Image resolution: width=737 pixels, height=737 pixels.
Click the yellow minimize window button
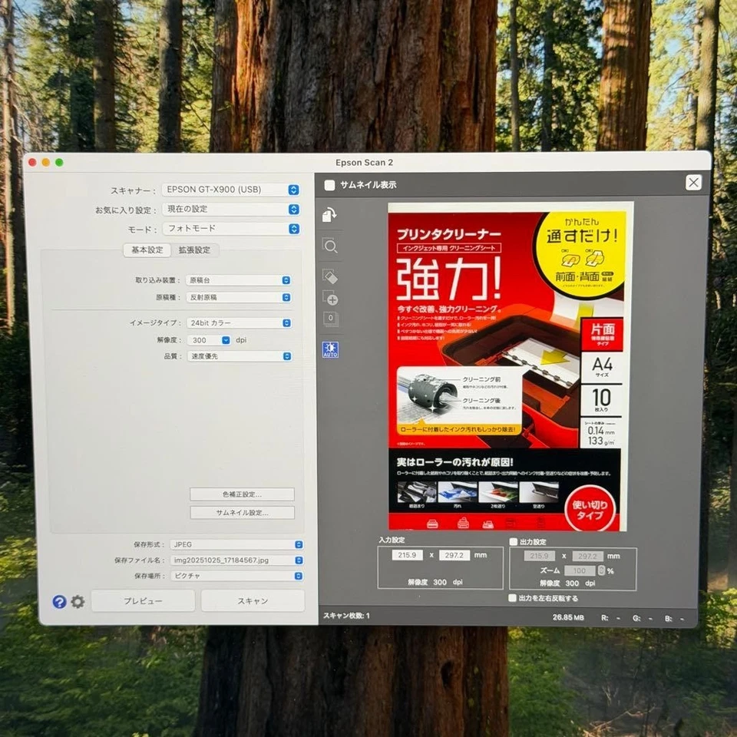[x=46, y=162]
